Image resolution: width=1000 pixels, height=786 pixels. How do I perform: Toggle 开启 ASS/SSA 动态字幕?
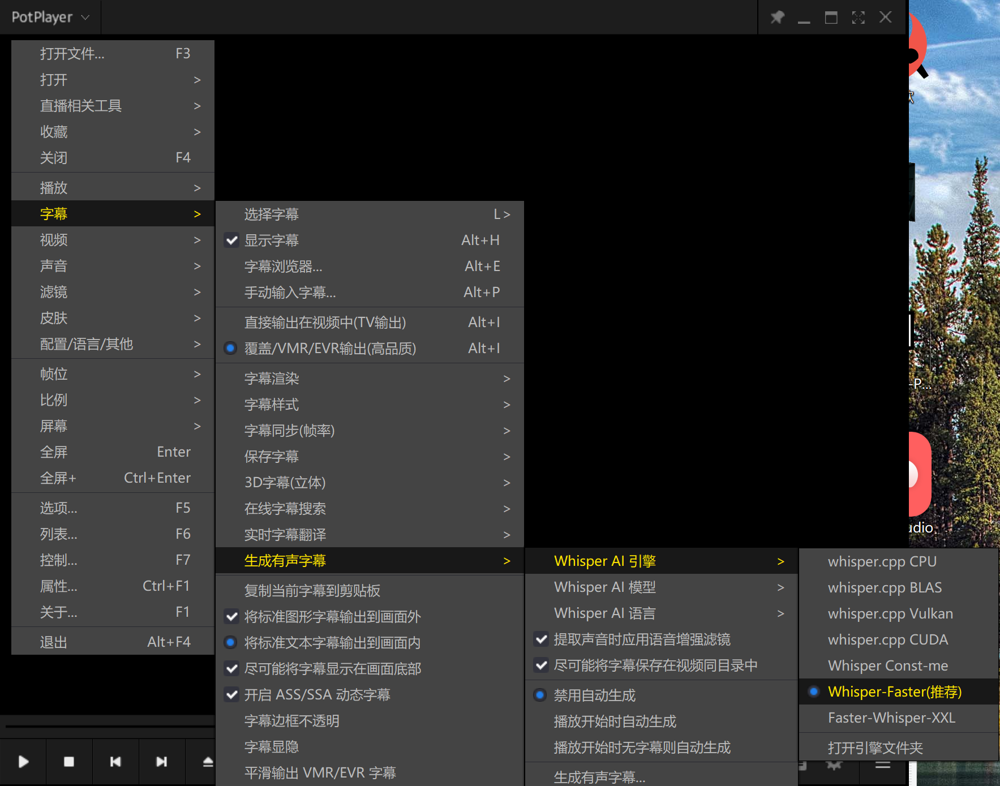coord(370,695)
